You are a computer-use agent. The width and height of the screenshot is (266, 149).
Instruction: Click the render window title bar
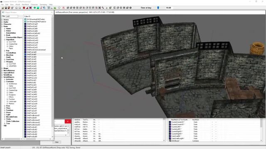click(x=160, y=12)
